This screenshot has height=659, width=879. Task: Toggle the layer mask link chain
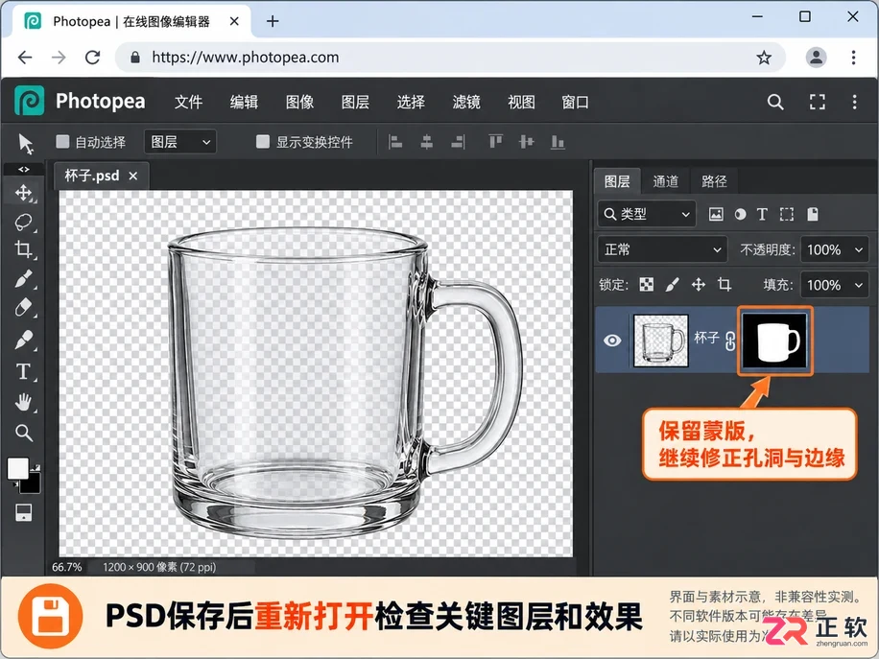coord(730,341)
